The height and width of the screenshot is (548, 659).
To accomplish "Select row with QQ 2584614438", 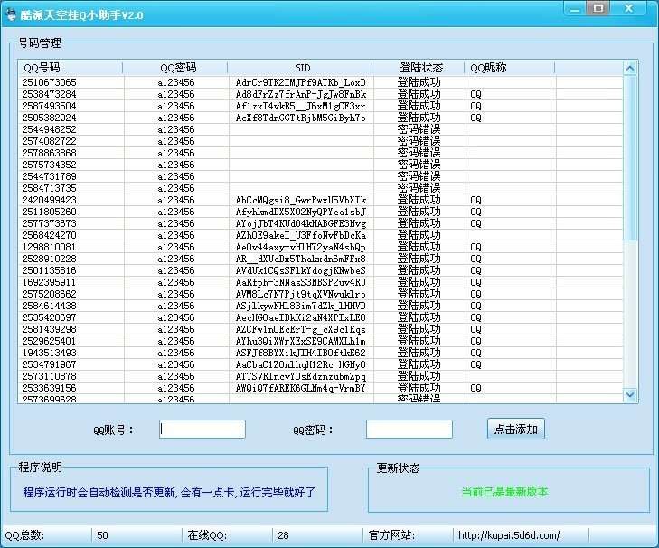I will (321, 307).
